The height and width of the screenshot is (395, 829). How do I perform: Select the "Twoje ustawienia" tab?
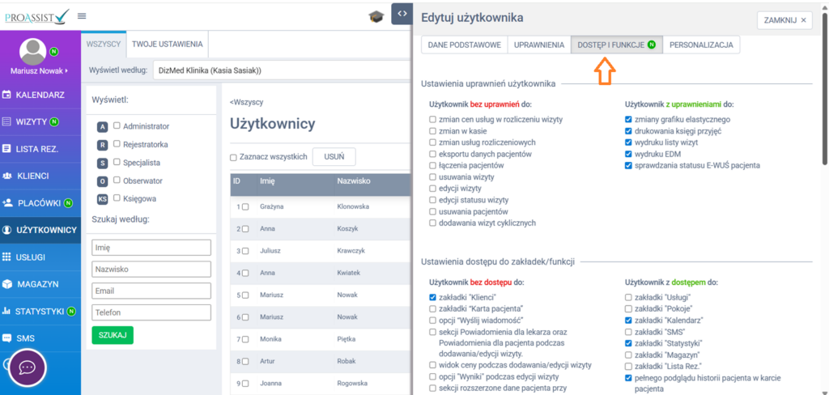pyautogui.click(x=168, y=44)
